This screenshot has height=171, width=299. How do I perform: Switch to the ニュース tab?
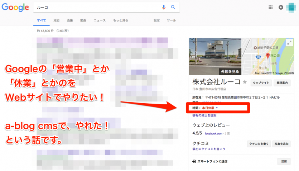click(x=100, y=20)
